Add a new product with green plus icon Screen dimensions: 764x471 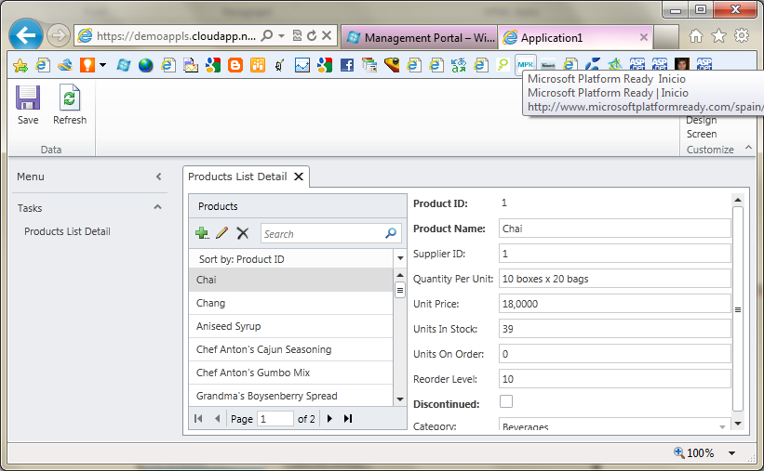(202, 233)
